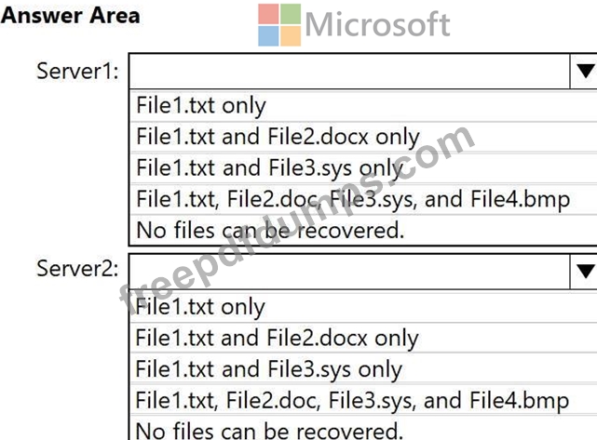Click the "Answer Area" heading
Viewport: 597px width, 440px height.
tap(72, 15)
